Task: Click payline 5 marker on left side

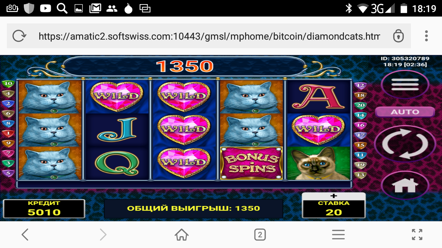Action: click(8, 173)
